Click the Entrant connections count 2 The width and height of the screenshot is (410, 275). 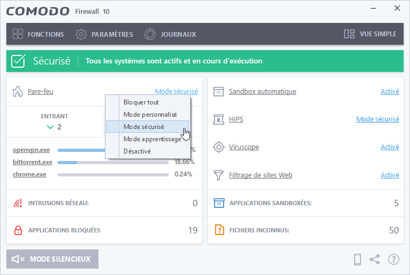(x=59, y=127)
